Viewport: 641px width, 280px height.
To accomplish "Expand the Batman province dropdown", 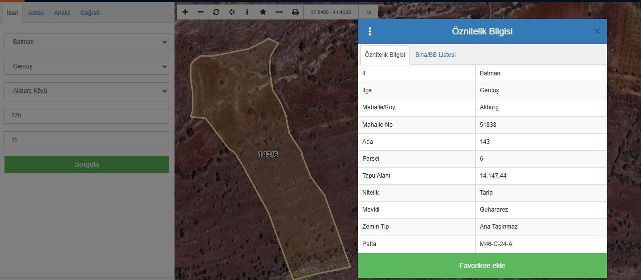I will tap(87, 42).
